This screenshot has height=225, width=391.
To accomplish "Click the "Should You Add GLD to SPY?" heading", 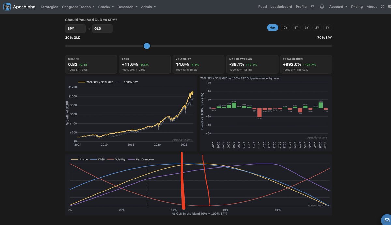I will (91, 20).
